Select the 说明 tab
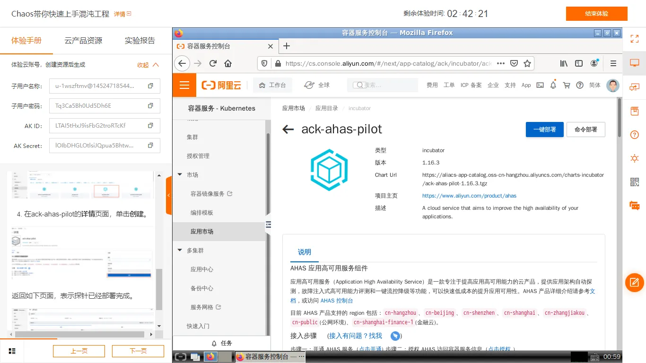Viewport: 646px width, 363px height. click(x=305, y=252)
